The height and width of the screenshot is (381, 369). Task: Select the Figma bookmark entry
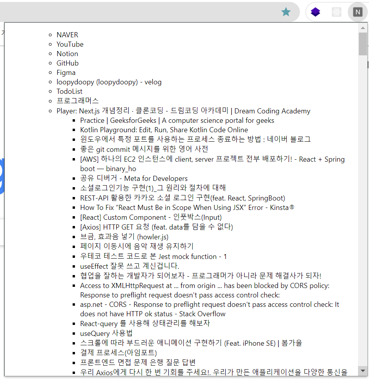click(x=66, y=73)
